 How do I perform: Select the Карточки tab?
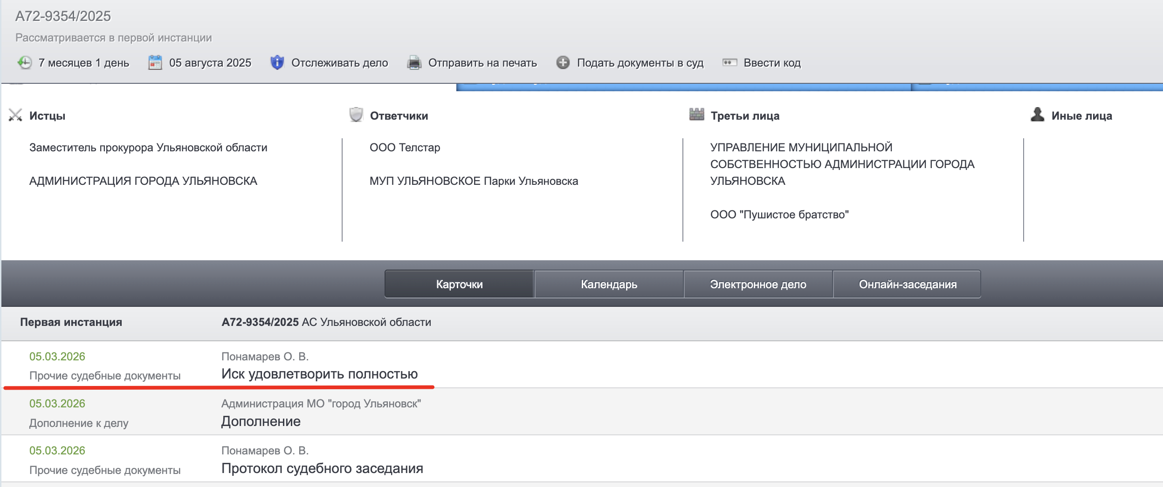(459, 284)
